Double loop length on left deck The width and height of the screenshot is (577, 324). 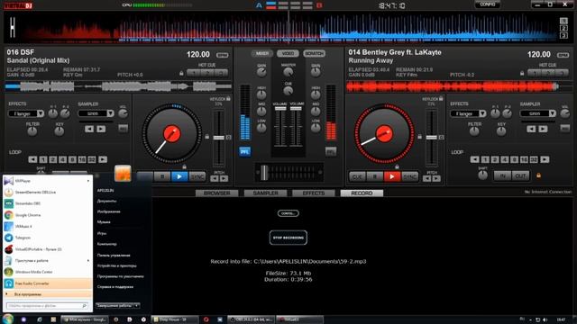[103, 159]
